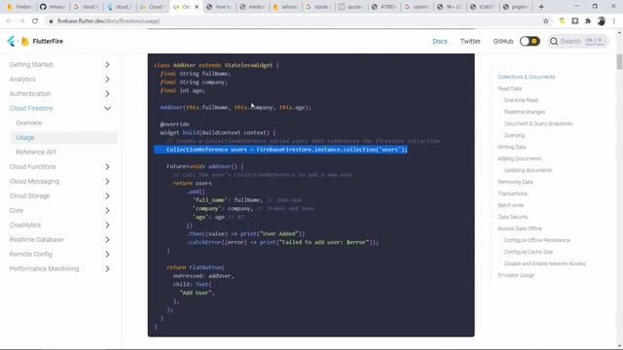Switch to the pngtree tab
623x350 pixels.
[516, 7]
